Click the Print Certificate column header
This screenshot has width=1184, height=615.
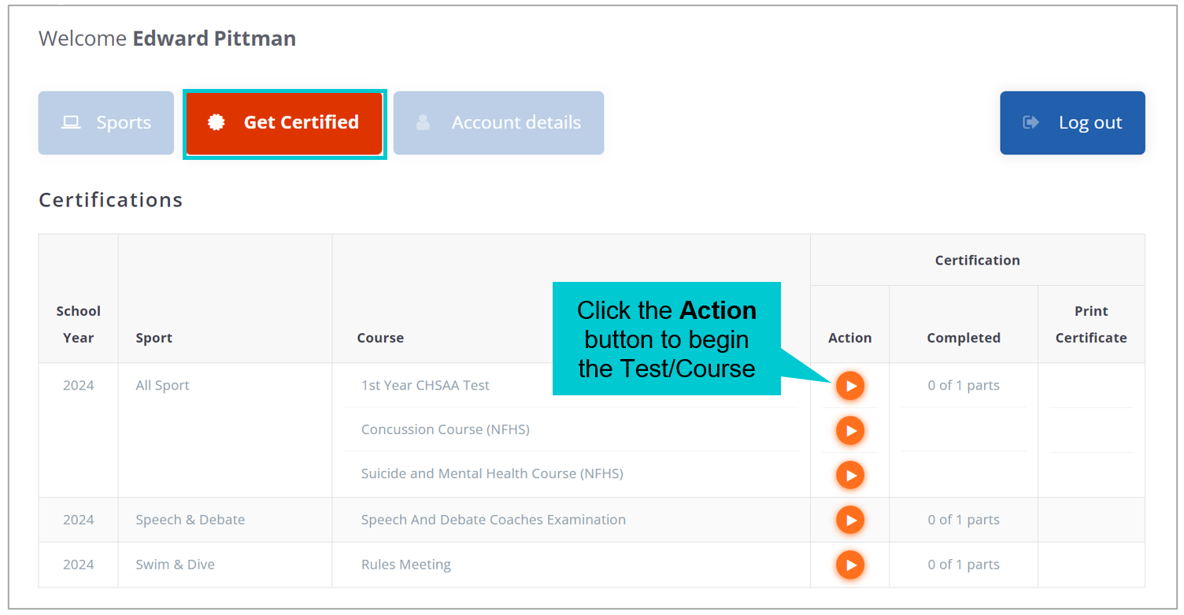point(1091,324)
